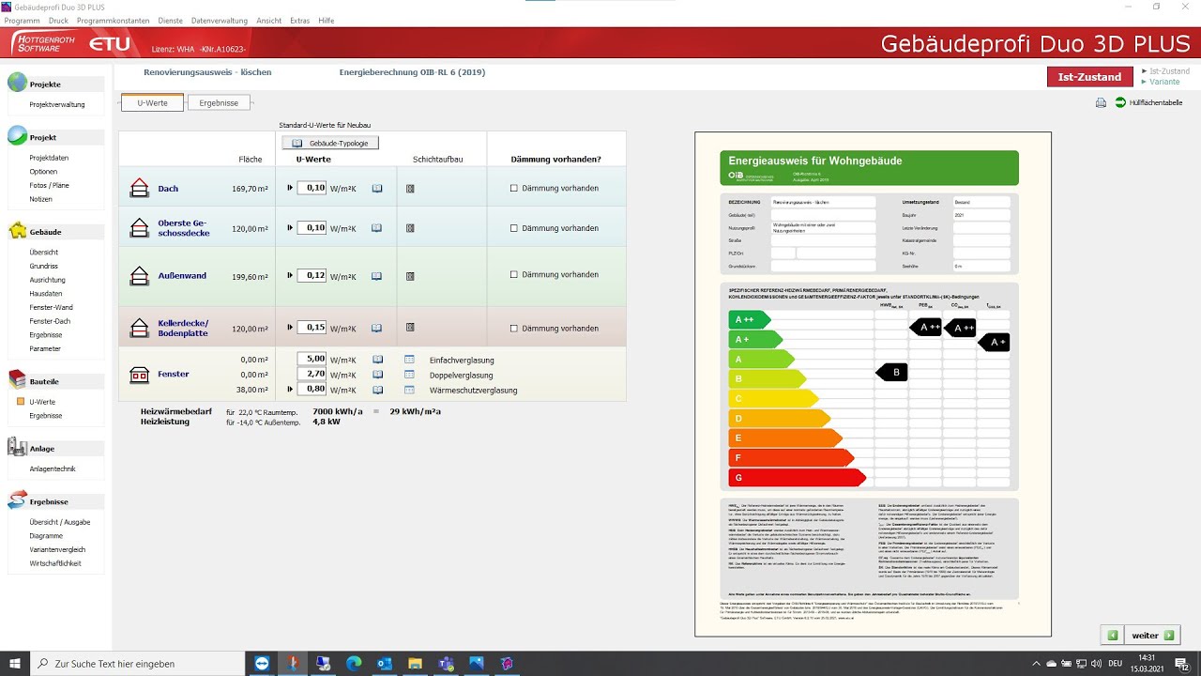
Task: Open Fenster-Wand in the sidebar
Action: [51, 307]
